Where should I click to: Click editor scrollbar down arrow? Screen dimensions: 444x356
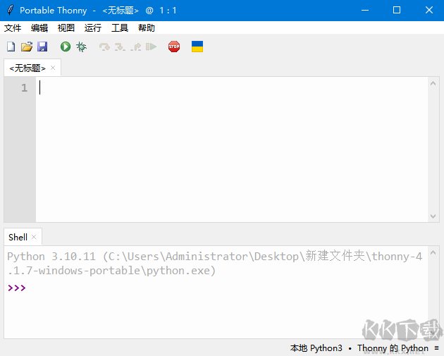pos(433,216)
